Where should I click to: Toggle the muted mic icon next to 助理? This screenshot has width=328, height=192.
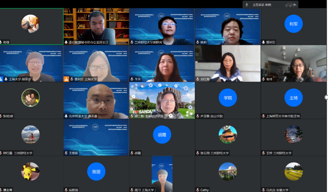point(1,42)
